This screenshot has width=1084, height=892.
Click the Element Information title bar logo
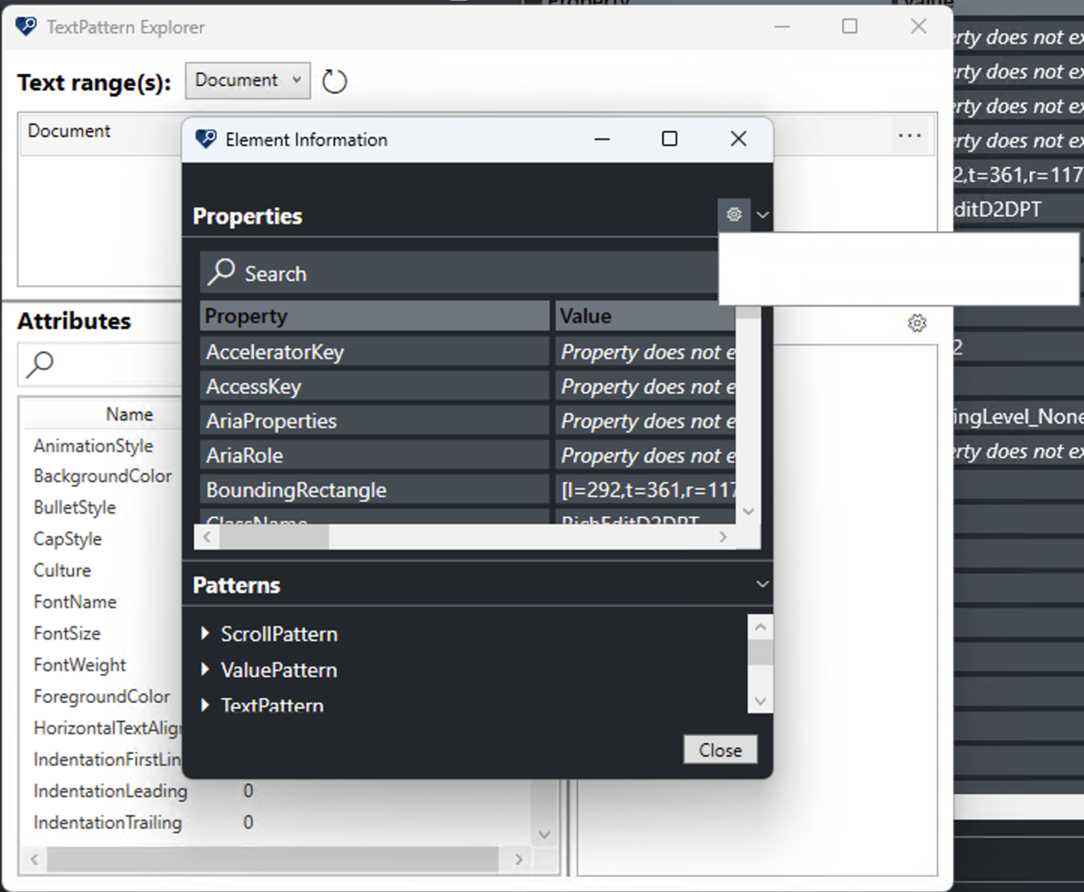206,139
